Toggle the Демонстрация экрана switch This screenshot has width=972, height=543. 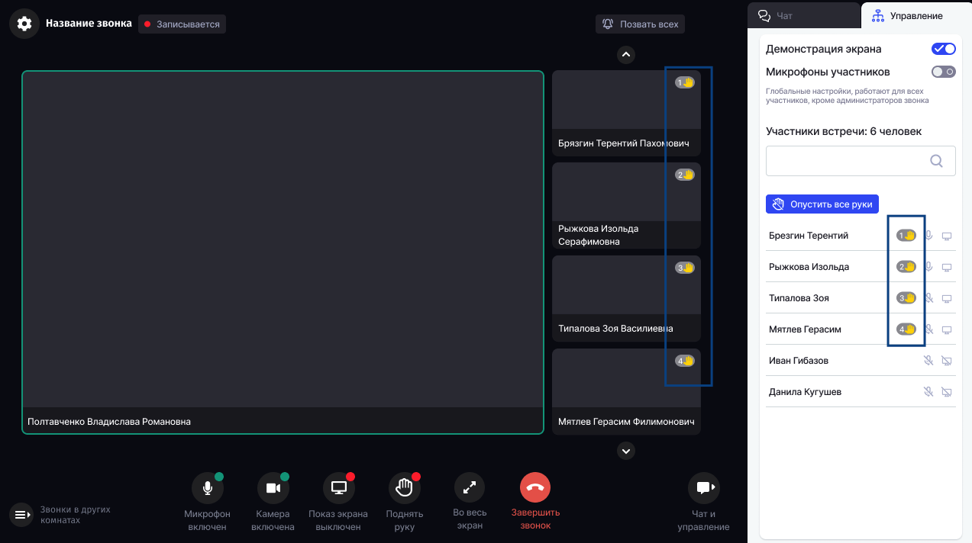(944, 49)
